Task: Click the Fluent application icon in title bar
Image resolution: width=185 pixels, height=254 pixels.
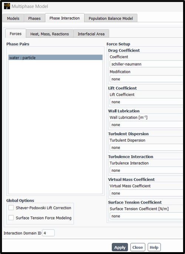Action: [7, 6]
